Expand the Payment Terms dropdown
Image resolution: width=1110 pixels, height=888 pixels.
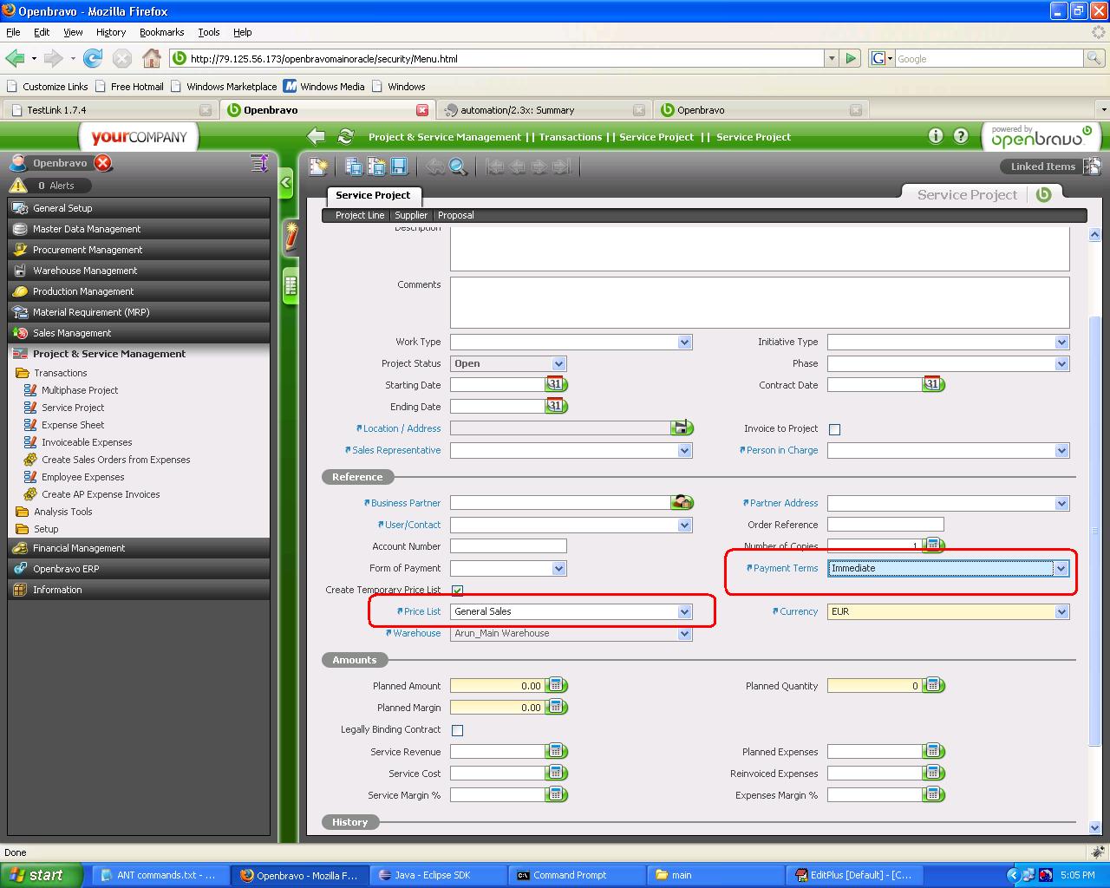[1061, 568]
